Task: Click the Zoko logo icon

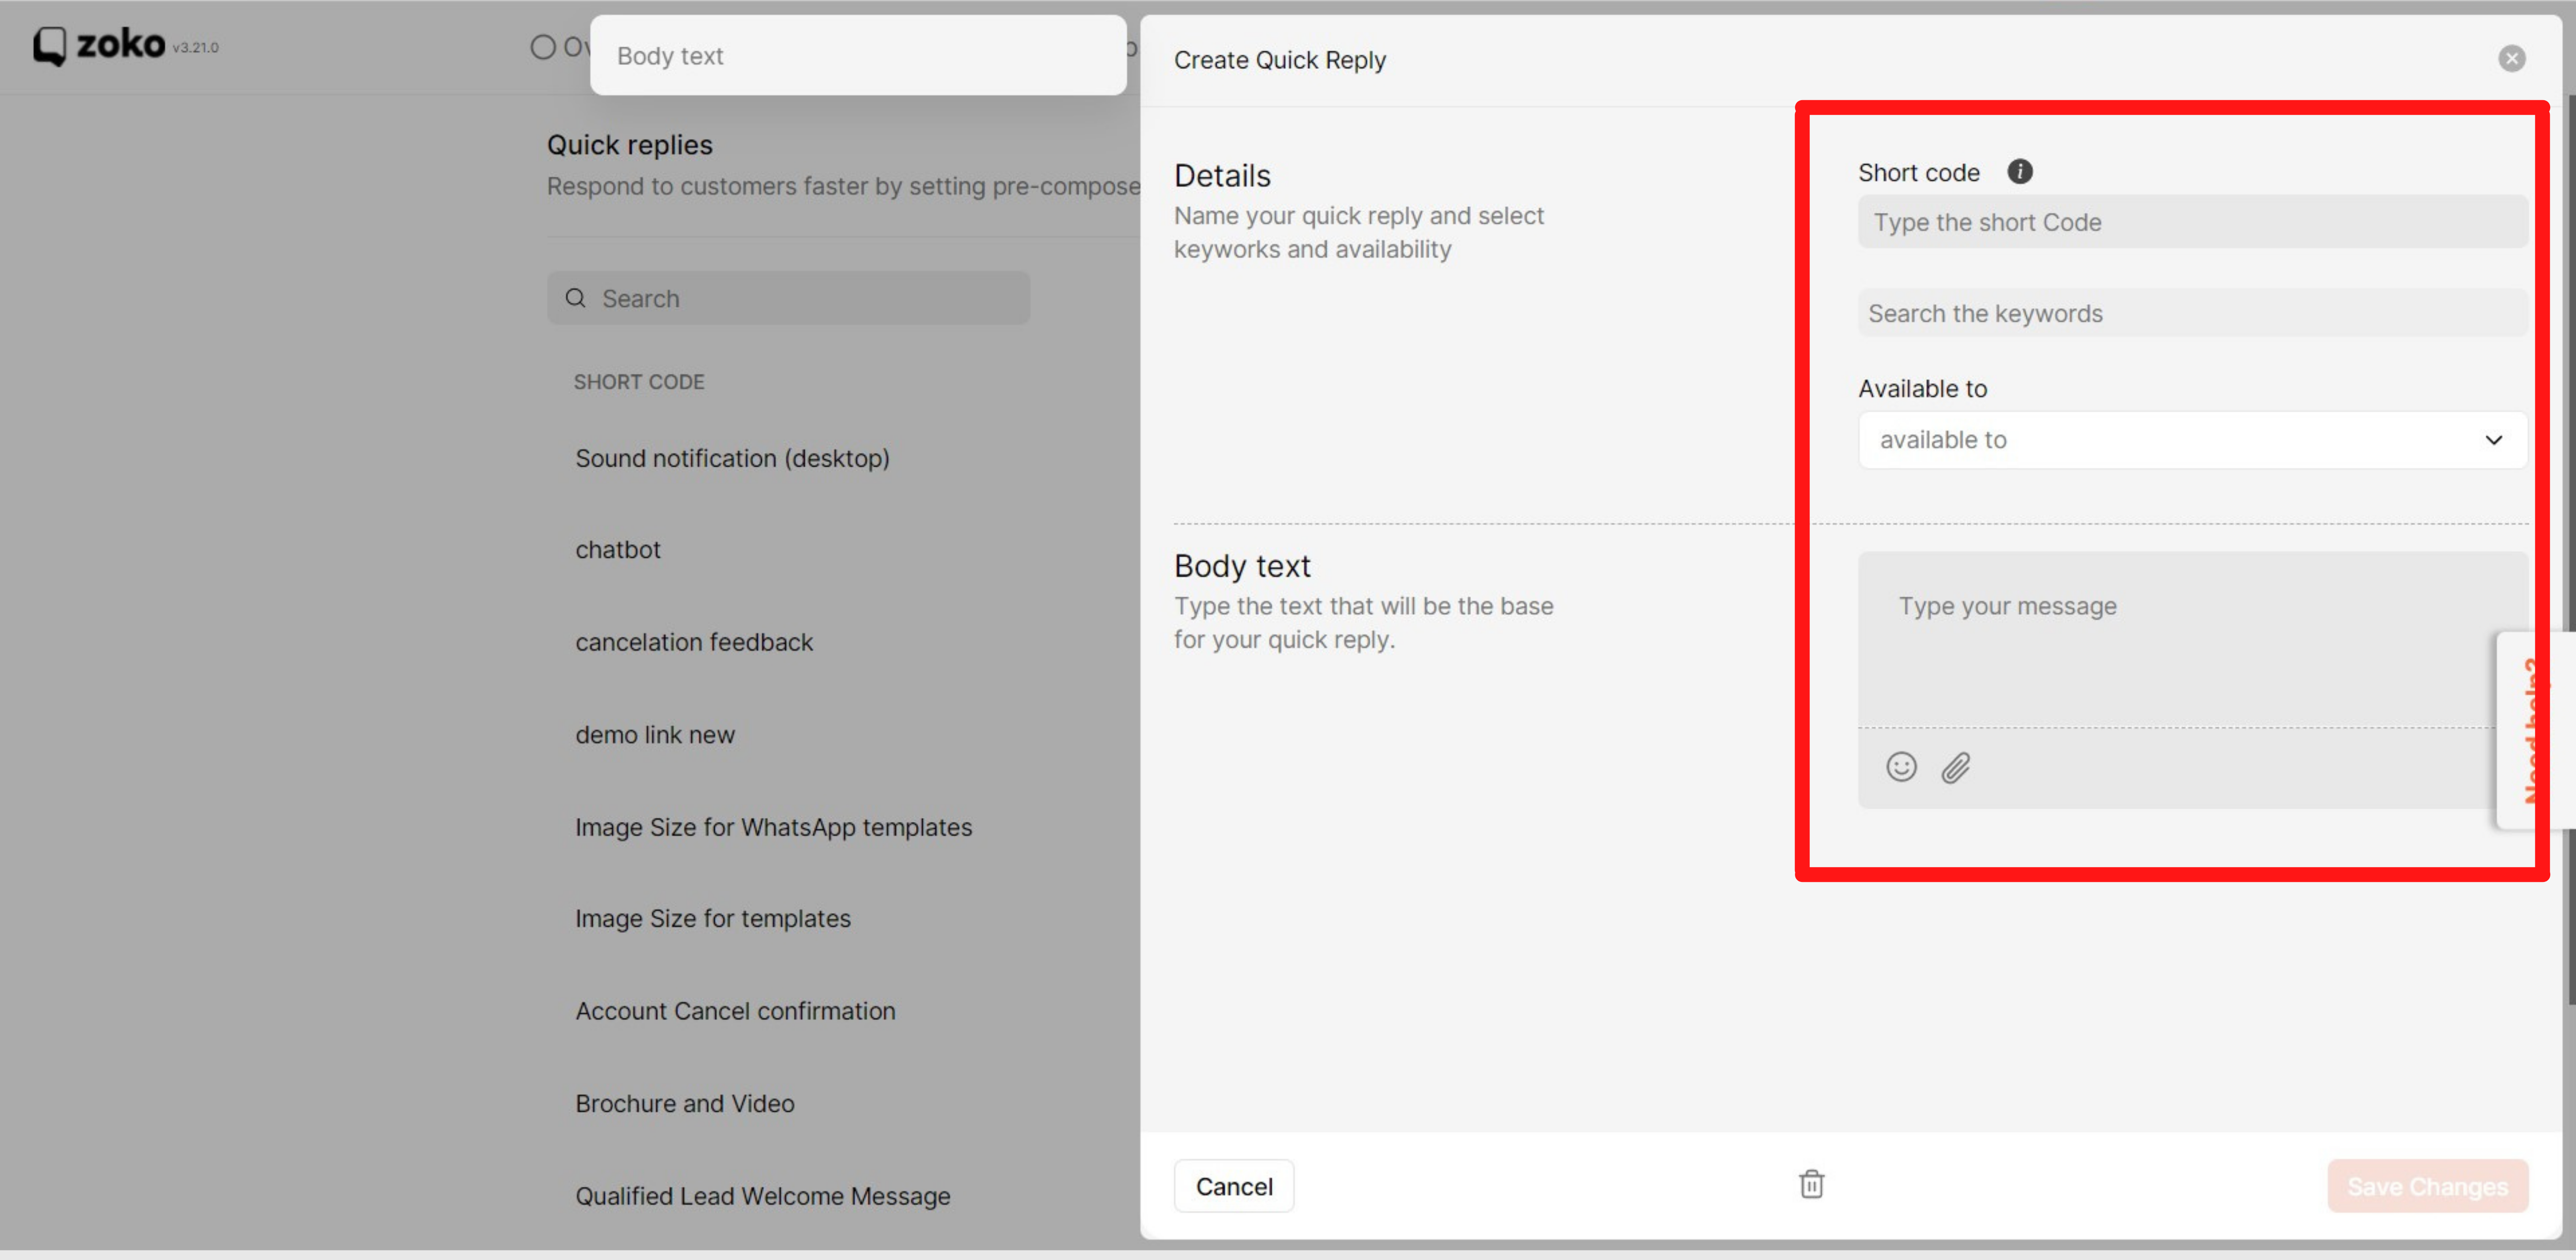Action: [x=49, y=45]
